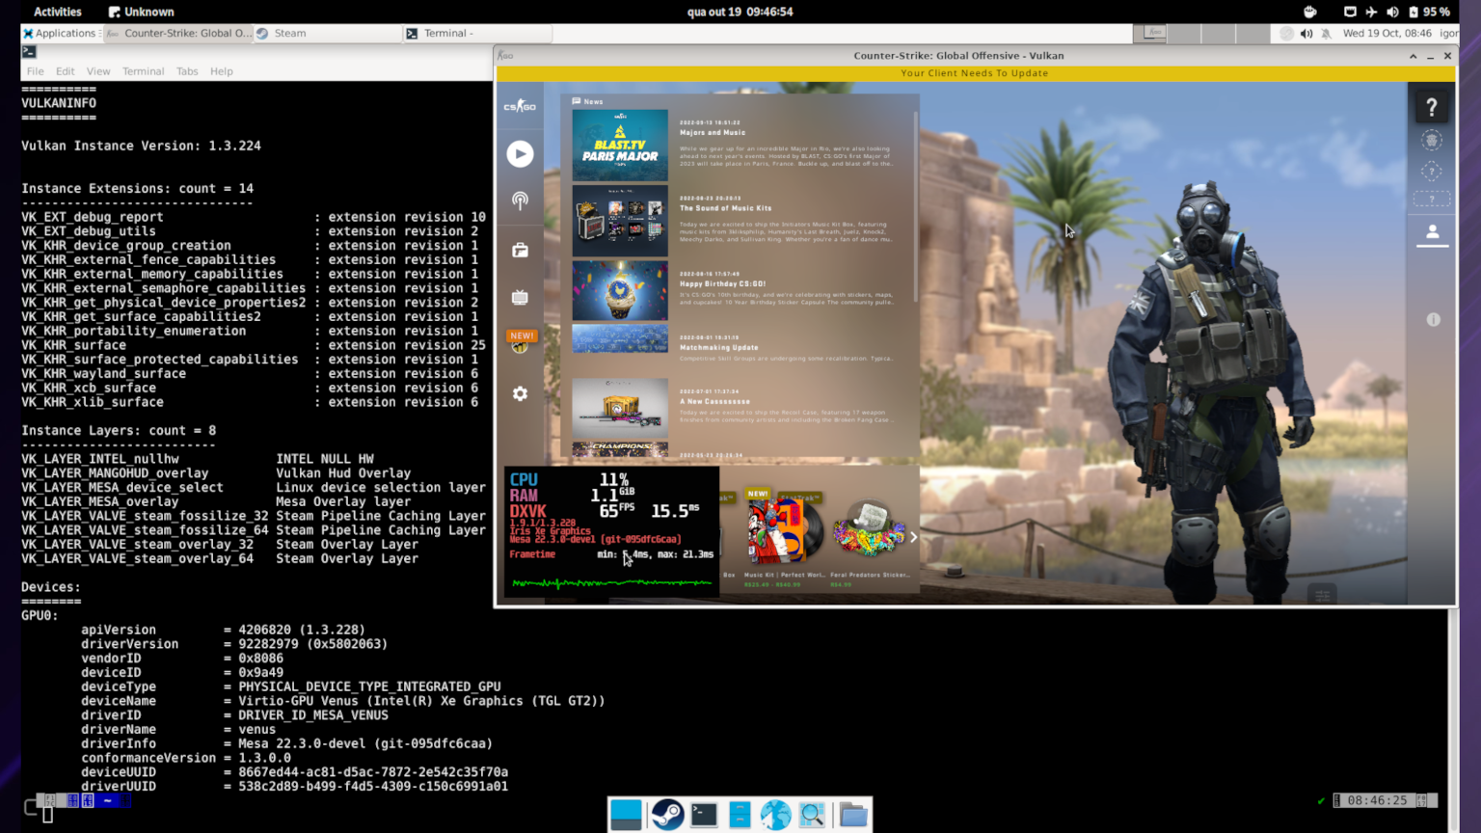Open the Terminal menu in Terminal window
Image resolution: width=1481 pixels, height=833 pixels.
pyautogui.click(x=144, y=71)
